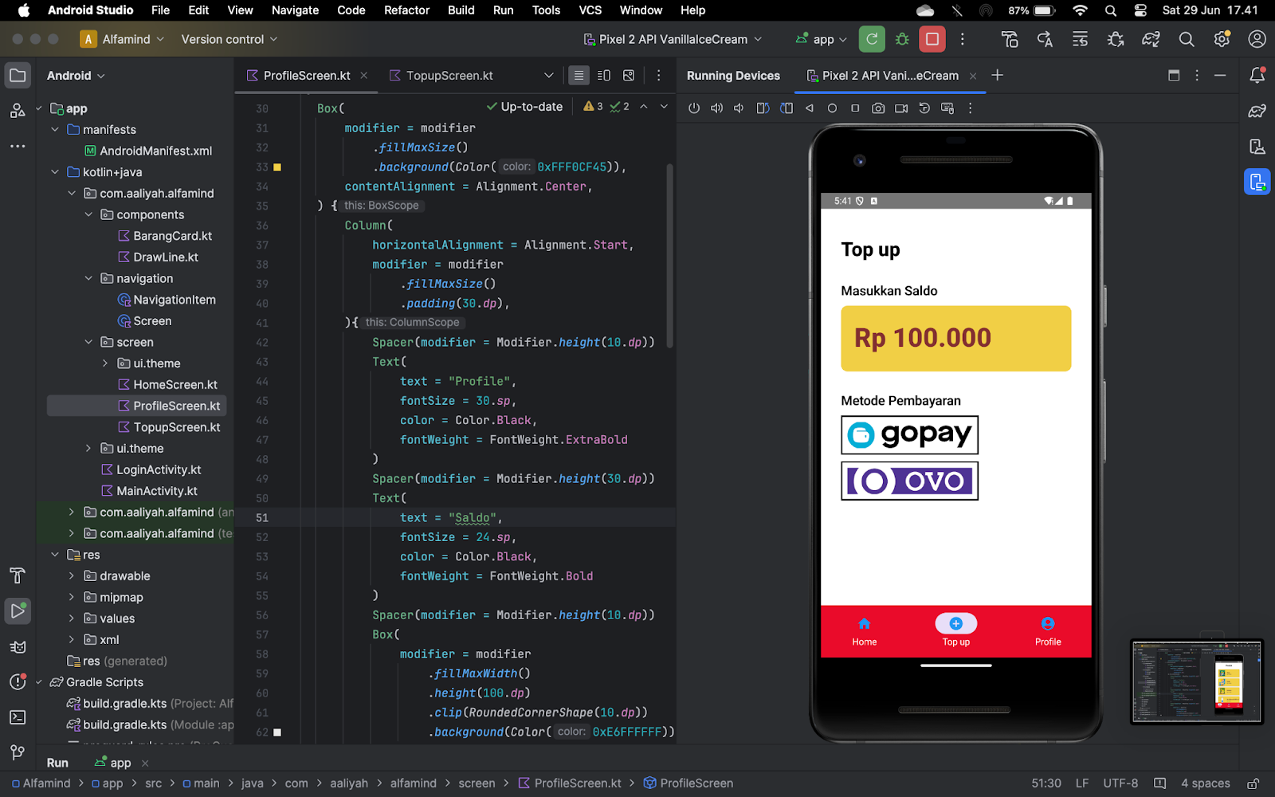
Task: Collapse the components package
Action: pos(88,215)
